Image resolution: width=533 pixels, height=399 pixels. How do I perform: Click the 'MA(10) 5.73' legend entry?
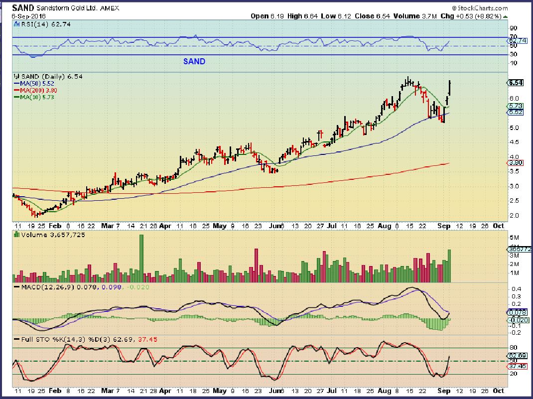34,97
